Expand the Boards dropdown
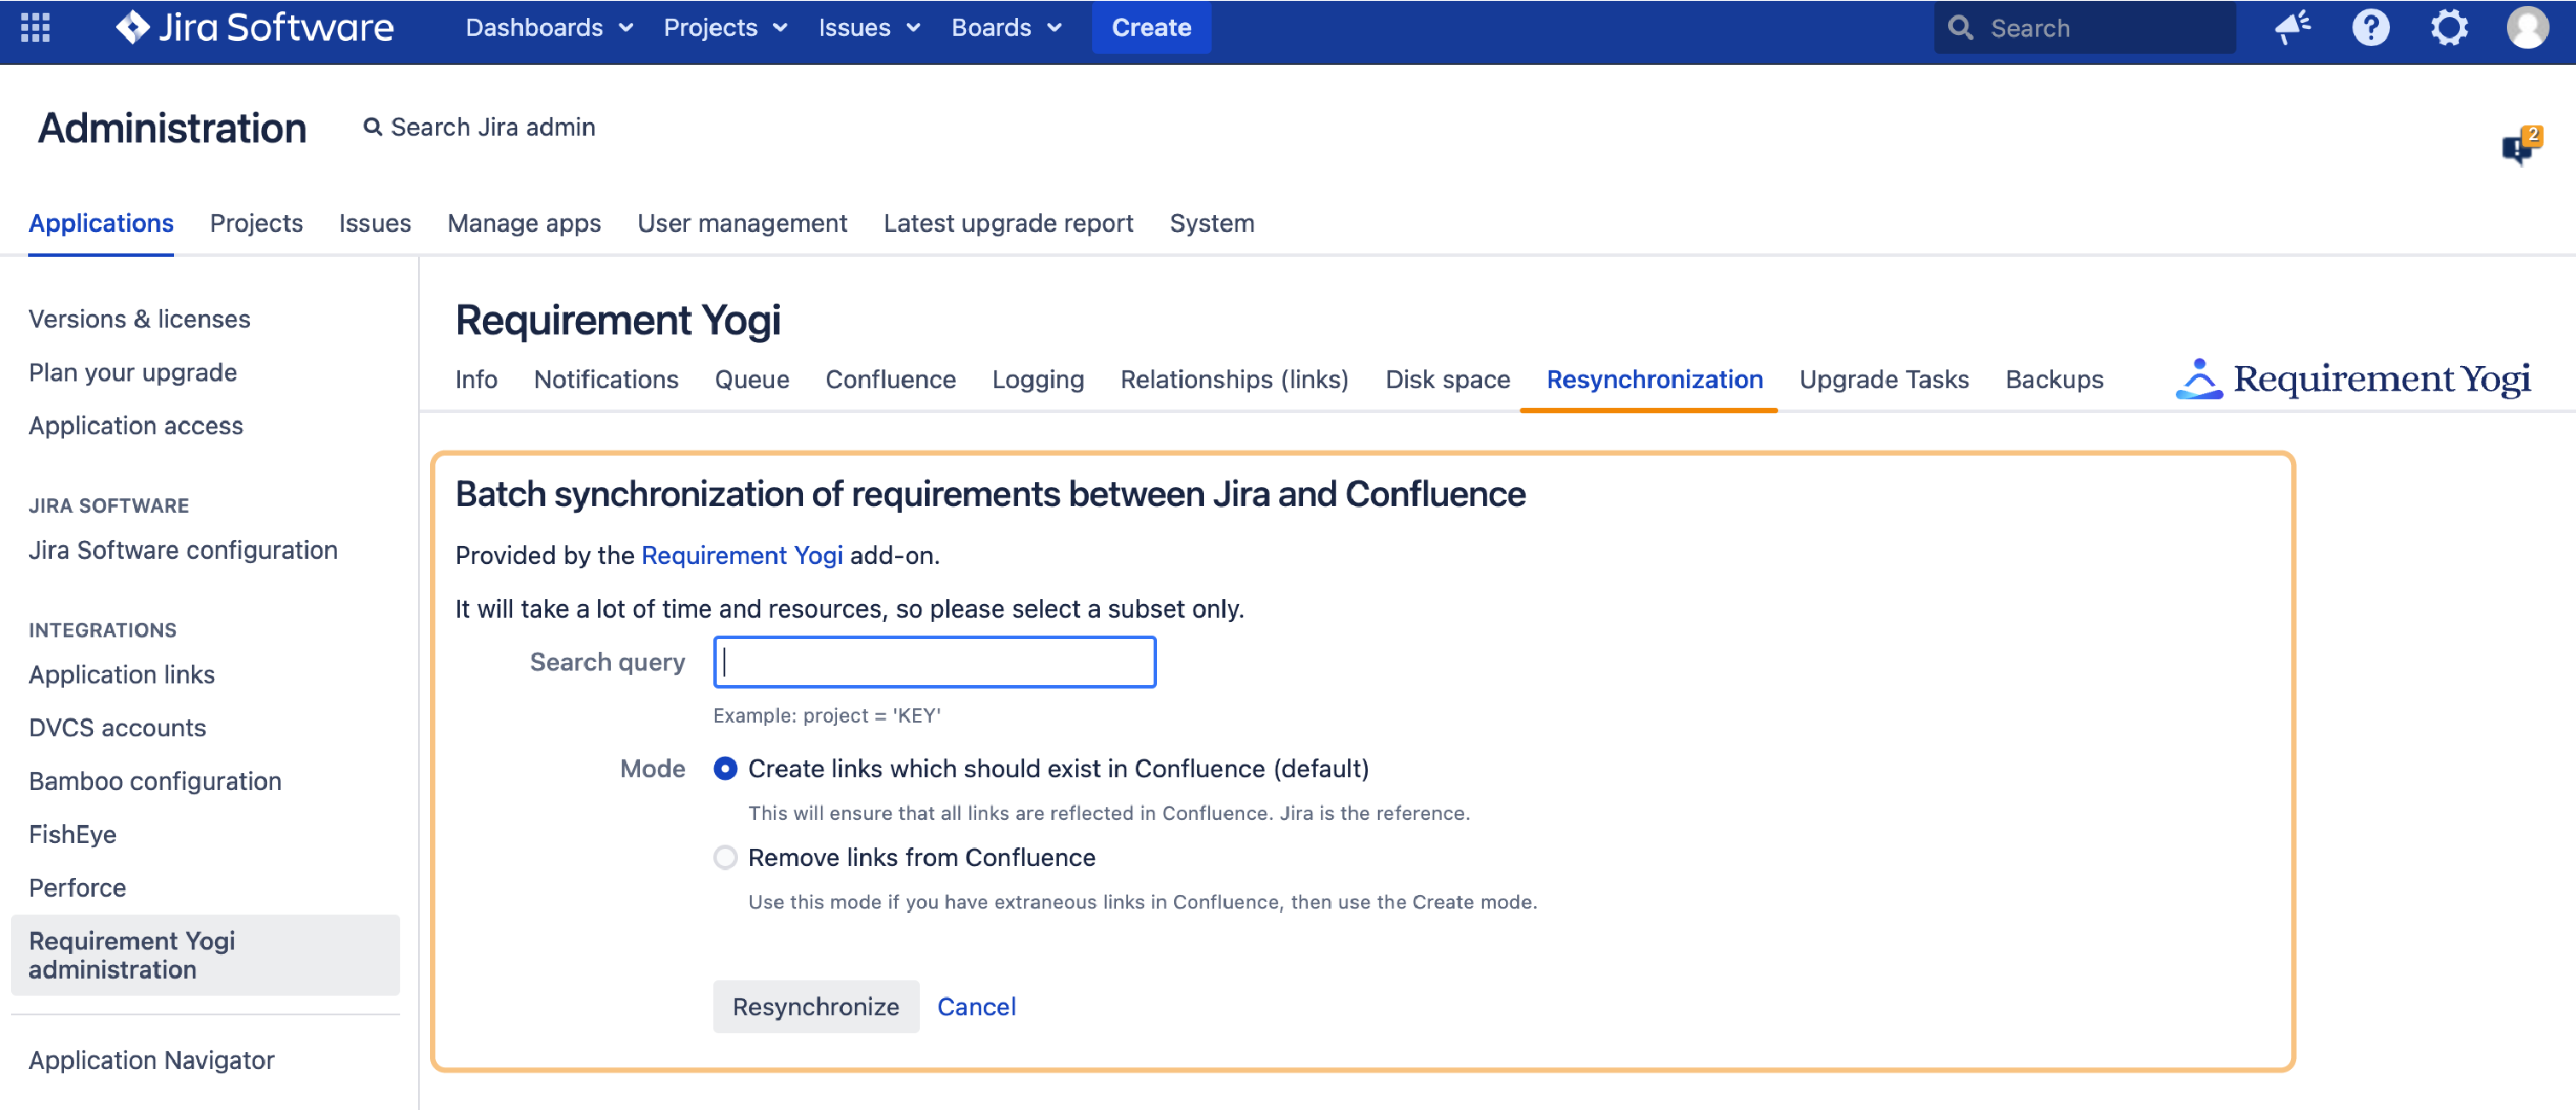This screenshot has height=1110, width=2576. pyautogui.click(x=1006, y=27)
